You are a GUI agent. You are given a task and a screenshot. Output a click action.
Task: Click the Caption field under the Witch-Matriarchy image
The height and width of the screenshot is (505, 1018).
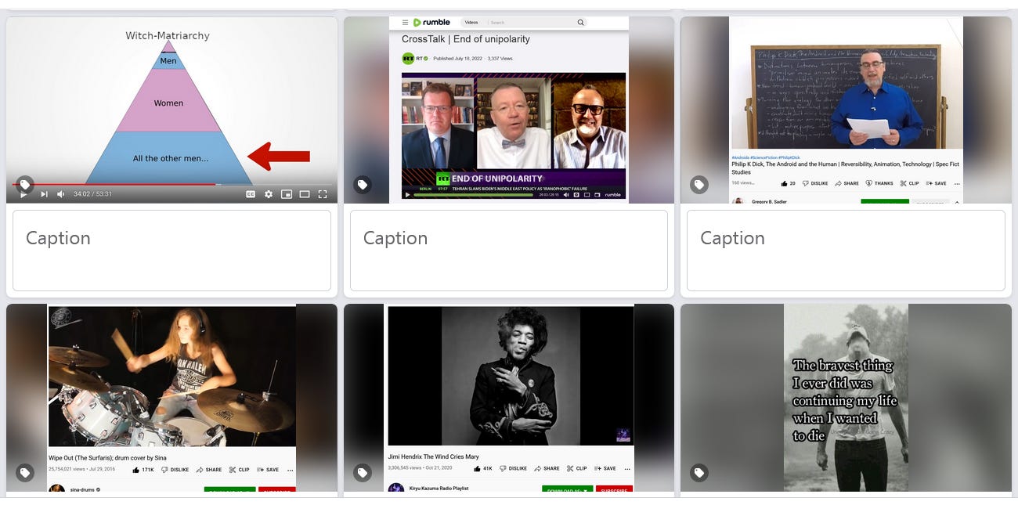pos(171,251)
